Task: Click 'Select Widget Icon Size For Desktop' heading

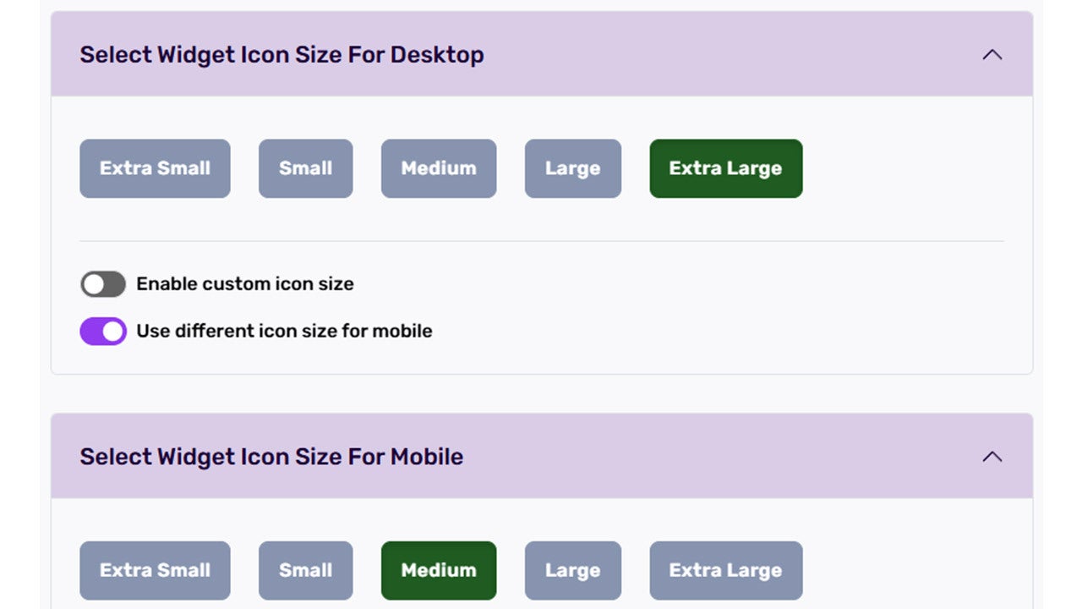Action: click(281, 55)
